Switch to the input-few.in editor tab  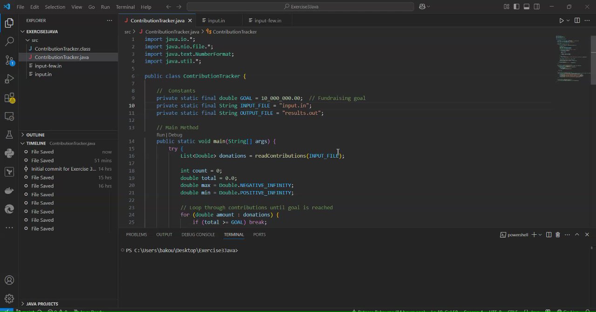(267, 20)
